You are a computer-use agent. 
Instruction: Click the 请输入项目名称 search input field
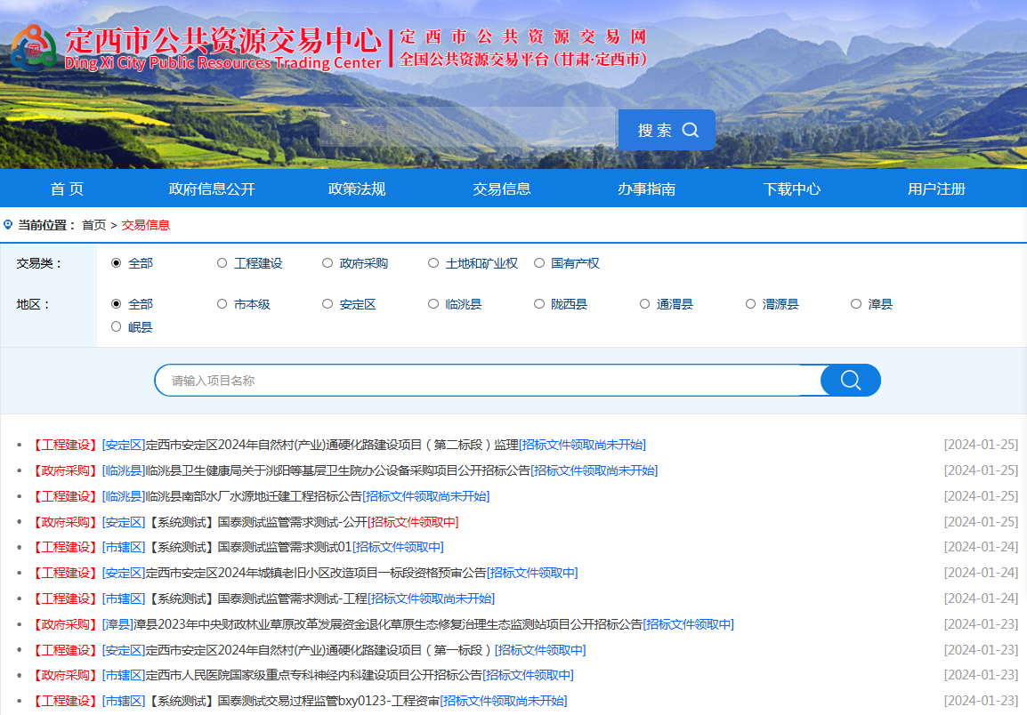[445, 380]
